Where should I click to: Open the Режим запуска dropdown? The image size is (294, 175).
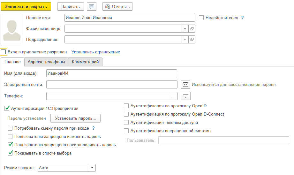[92, 168]
